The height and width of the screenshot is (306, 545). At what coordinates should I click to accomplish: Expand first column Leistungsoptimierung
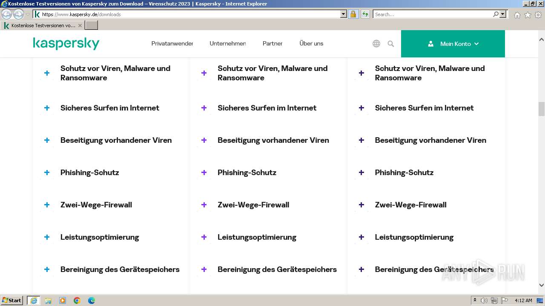coord(47,237)
